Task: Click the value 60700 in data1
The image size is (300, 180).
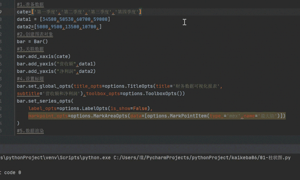Action: (84, 19)
